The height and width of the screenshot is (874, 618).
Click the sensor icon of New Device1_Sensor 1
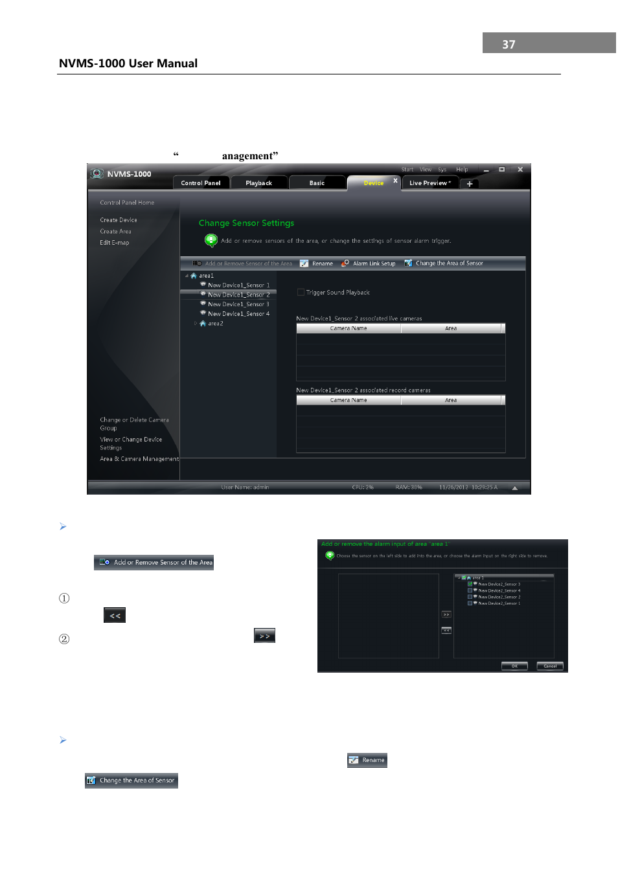point(203,284)
